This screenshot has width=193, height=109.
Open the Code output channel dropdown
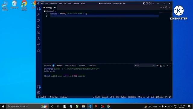click(x=145, y=66)
